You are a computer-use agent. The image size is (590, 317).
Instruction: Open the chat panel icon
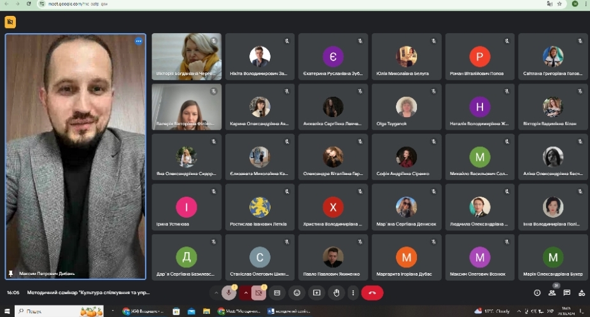coord(566,293)
